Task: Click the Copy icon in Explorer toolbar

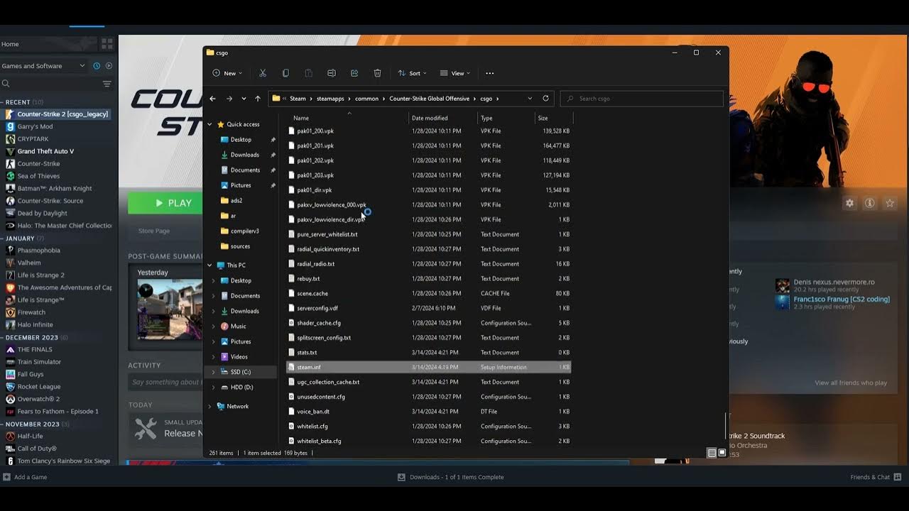Action: [285, 73]
